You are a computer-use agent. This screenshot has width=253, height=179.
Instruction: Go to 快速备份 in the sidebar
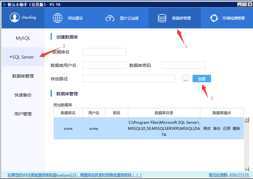click(x=23, y=95)
